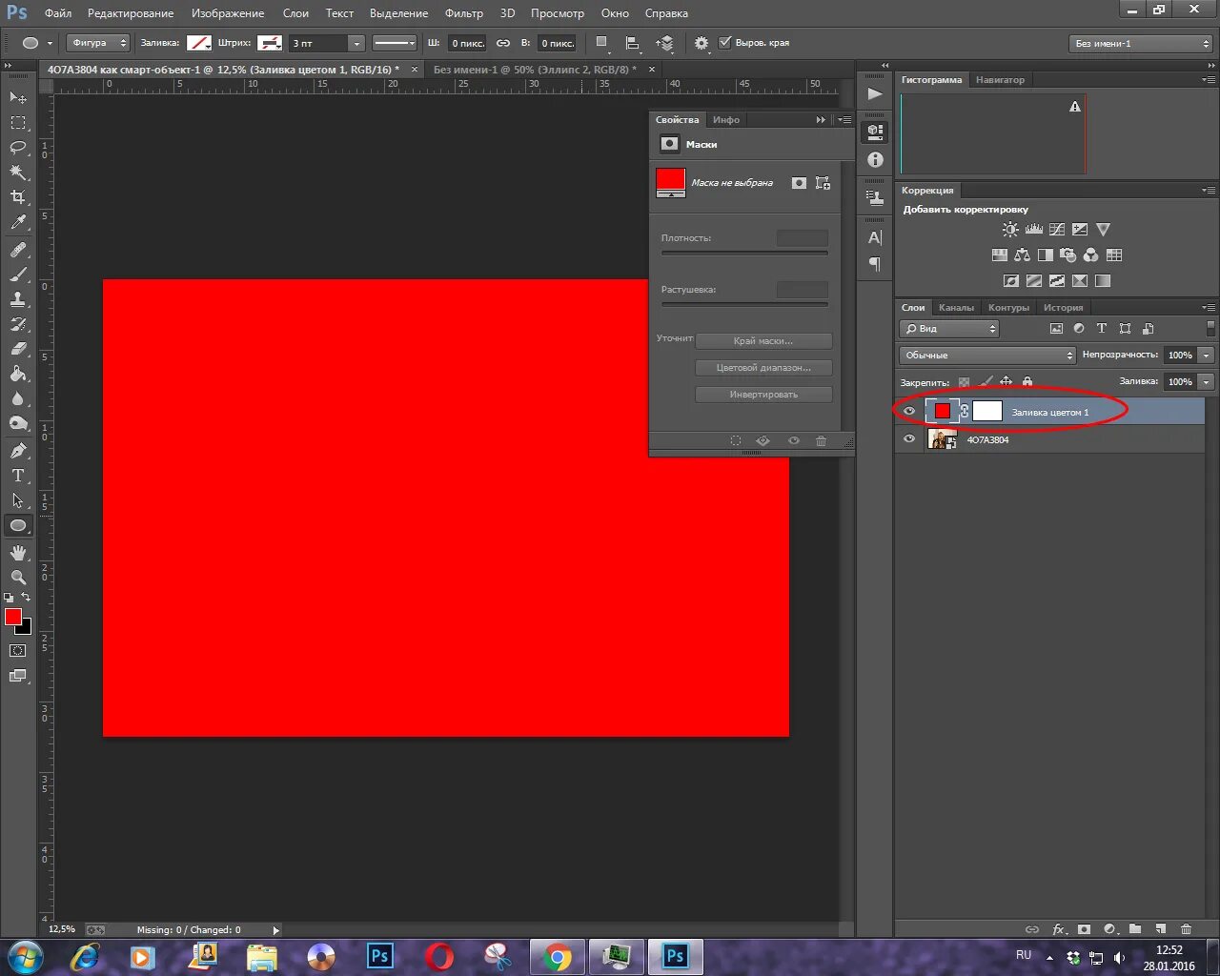Open the Без имени-1 workspace dropdown
The height and width of the screenshot is (976, 1220).
pos(1141,43)
